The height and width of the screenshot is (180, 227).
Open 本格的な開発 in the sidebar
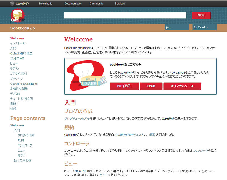19,89
